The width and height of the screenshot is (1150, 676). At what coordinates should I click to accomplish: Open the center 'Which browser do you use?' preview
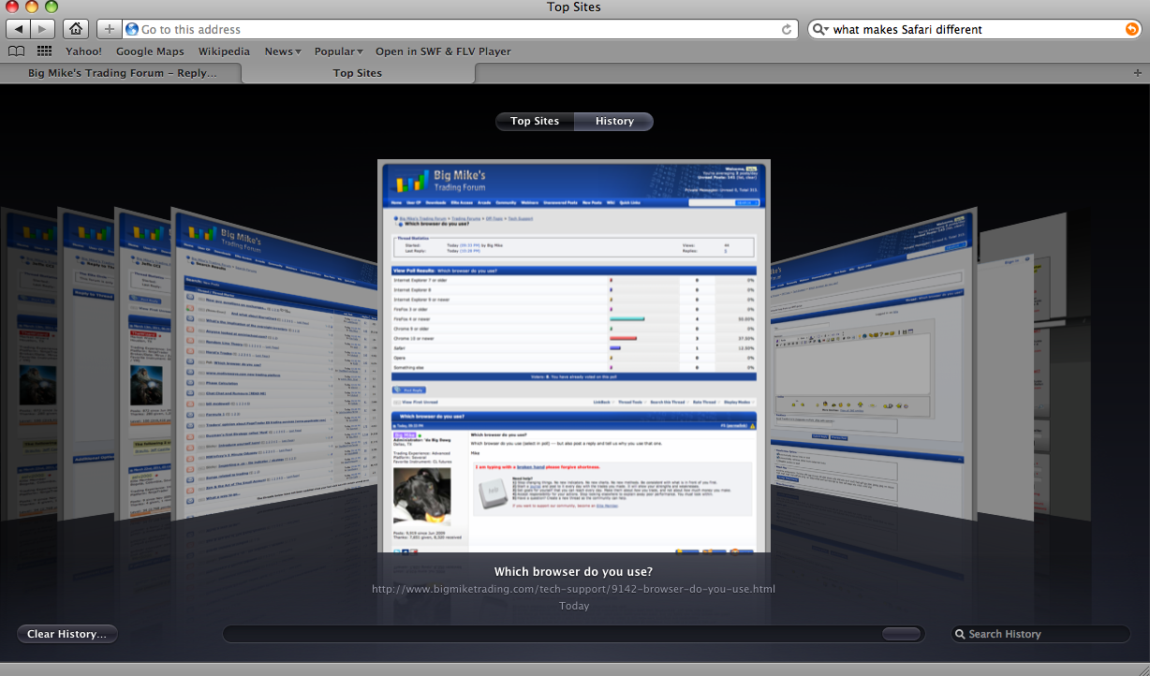pyautogui.click(x=574, y=356)
